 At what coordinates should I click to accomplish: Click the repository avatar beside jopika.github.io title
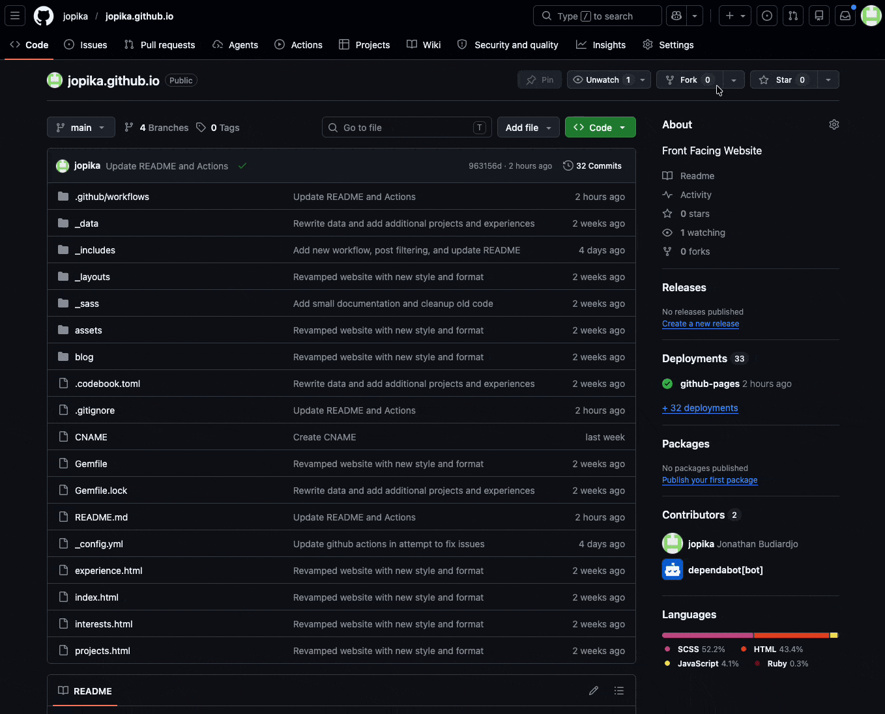[x=55, y=80]
